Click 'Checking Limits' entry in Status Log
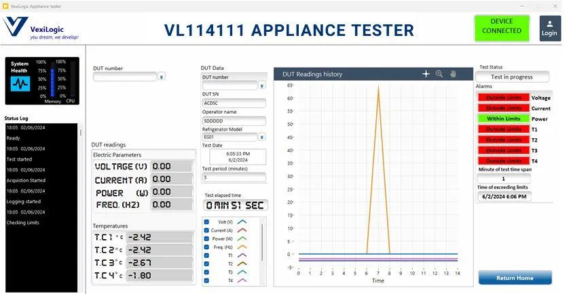 pyautogui.click(x=23, y=223)
